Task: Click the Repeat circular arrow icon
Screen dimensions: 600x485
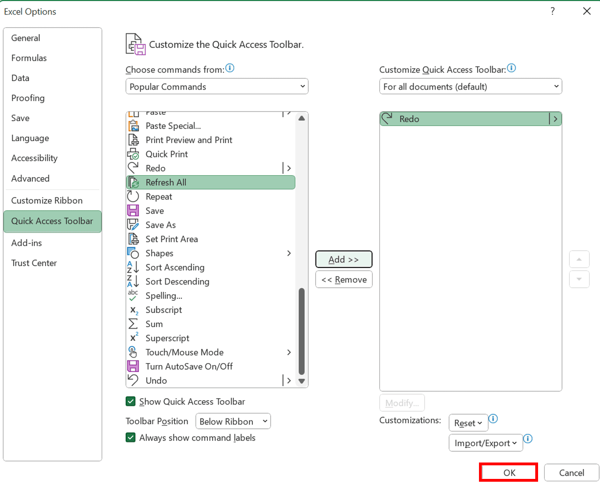Action: pos(134,196)
